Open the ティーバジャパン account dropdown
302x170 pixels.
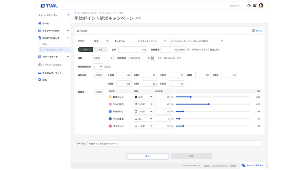[54, 15]
